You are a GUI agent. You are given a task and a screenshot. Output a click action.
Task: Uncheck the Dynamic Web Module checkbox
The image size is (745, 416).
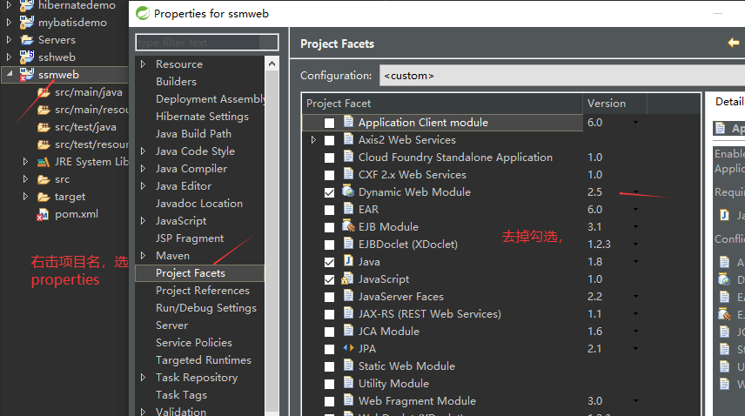click(329, 192)
